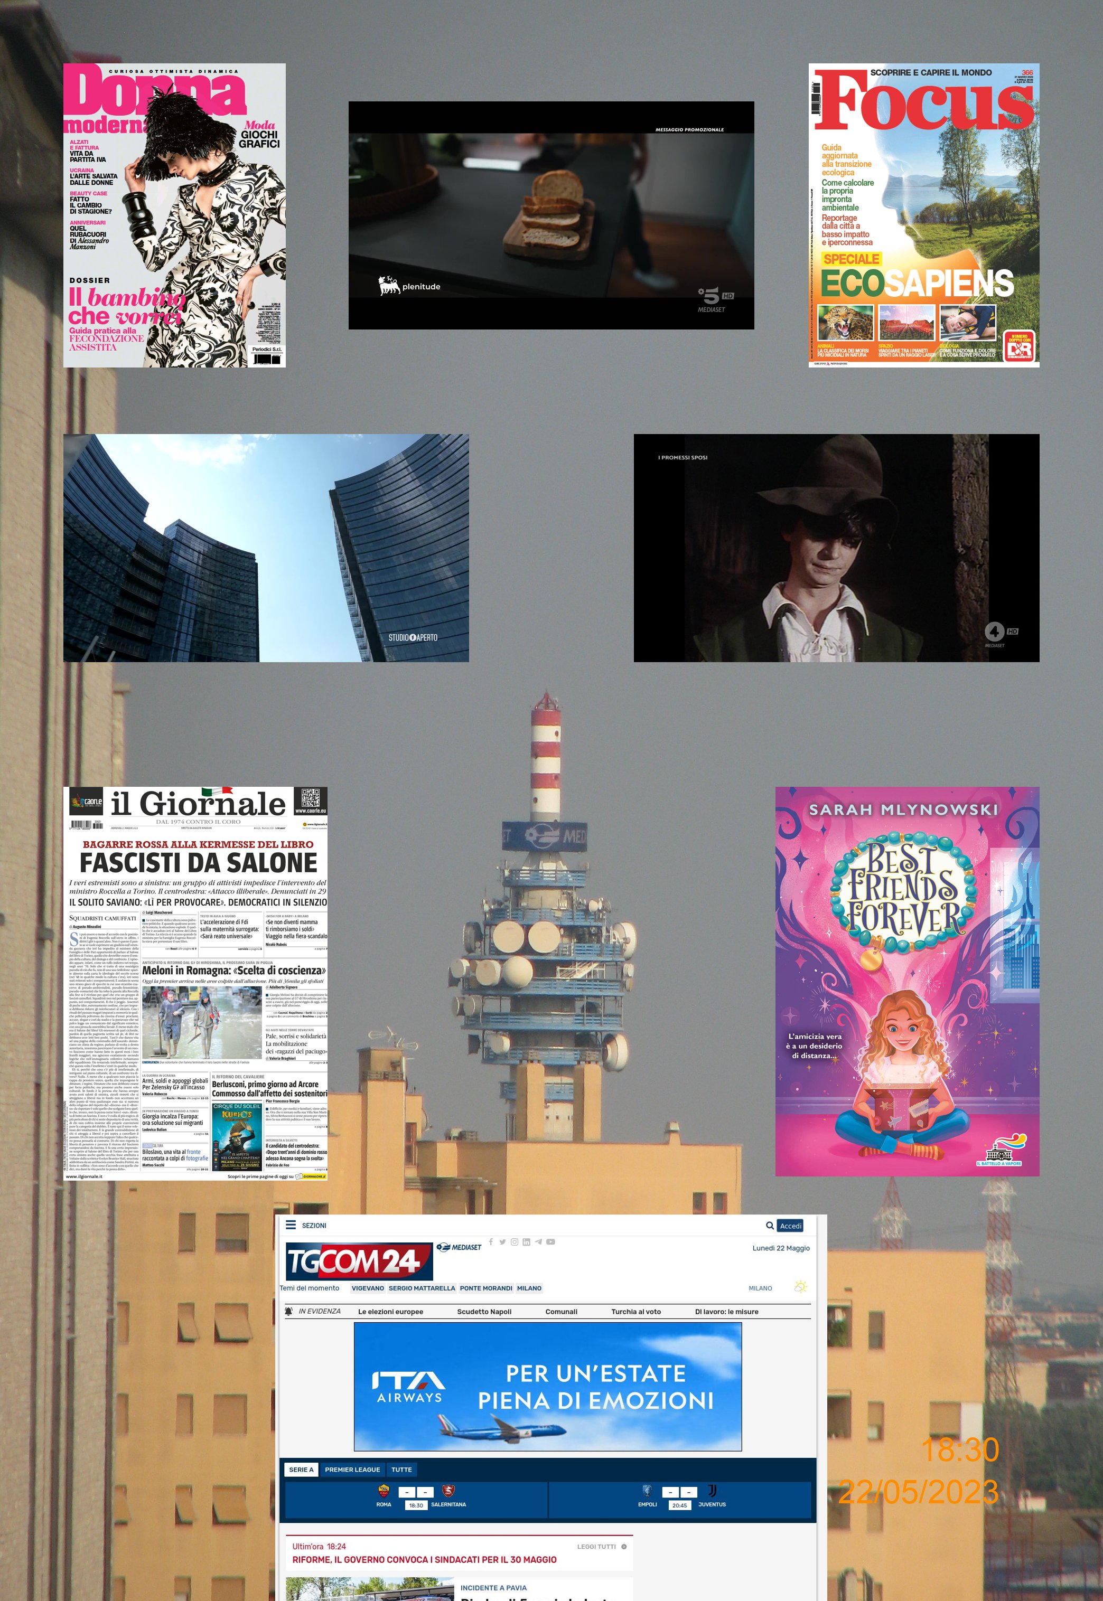
Task: Open the YouTube social icon
Action: (551, 1242)
